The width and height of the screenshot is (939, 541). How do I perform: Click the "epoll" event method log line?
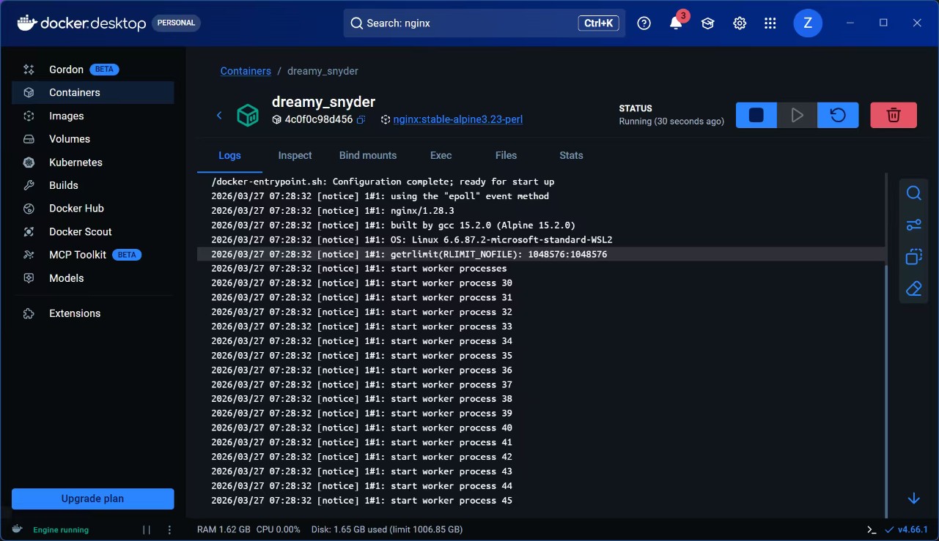tap(541, 196)
